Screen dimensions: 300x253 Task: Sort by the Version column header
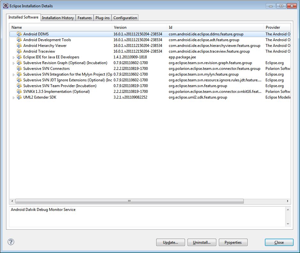click(x=139, y=27)
